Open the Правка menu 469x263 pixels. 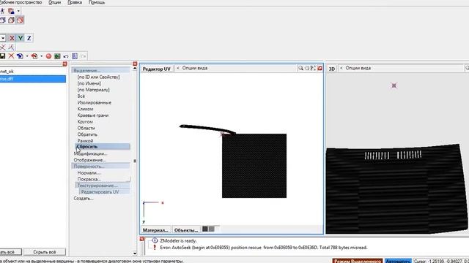[x=75, y=2]
